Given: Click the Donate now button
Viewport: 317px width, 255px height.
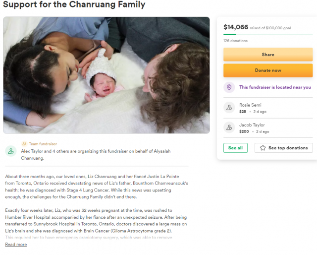Looking at the screenshot, I should pos(268,70).
